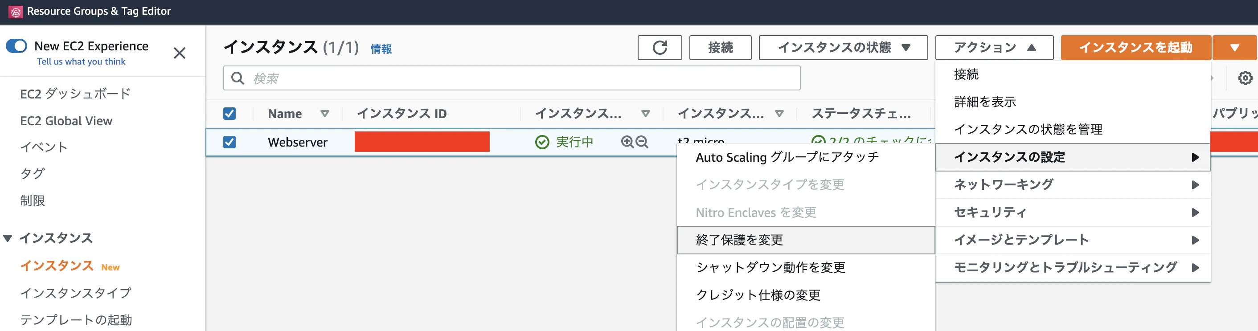Image resolution: width=1258 pixels, height=331 pixels.
Task: Close the New EC2 Experience notice
Action: pyautogui.click(x=180, y=53)
